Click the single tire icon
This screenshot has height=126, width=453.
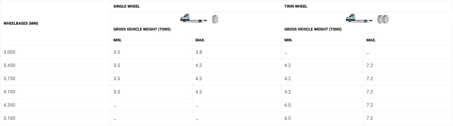click(x=215, y=19)
